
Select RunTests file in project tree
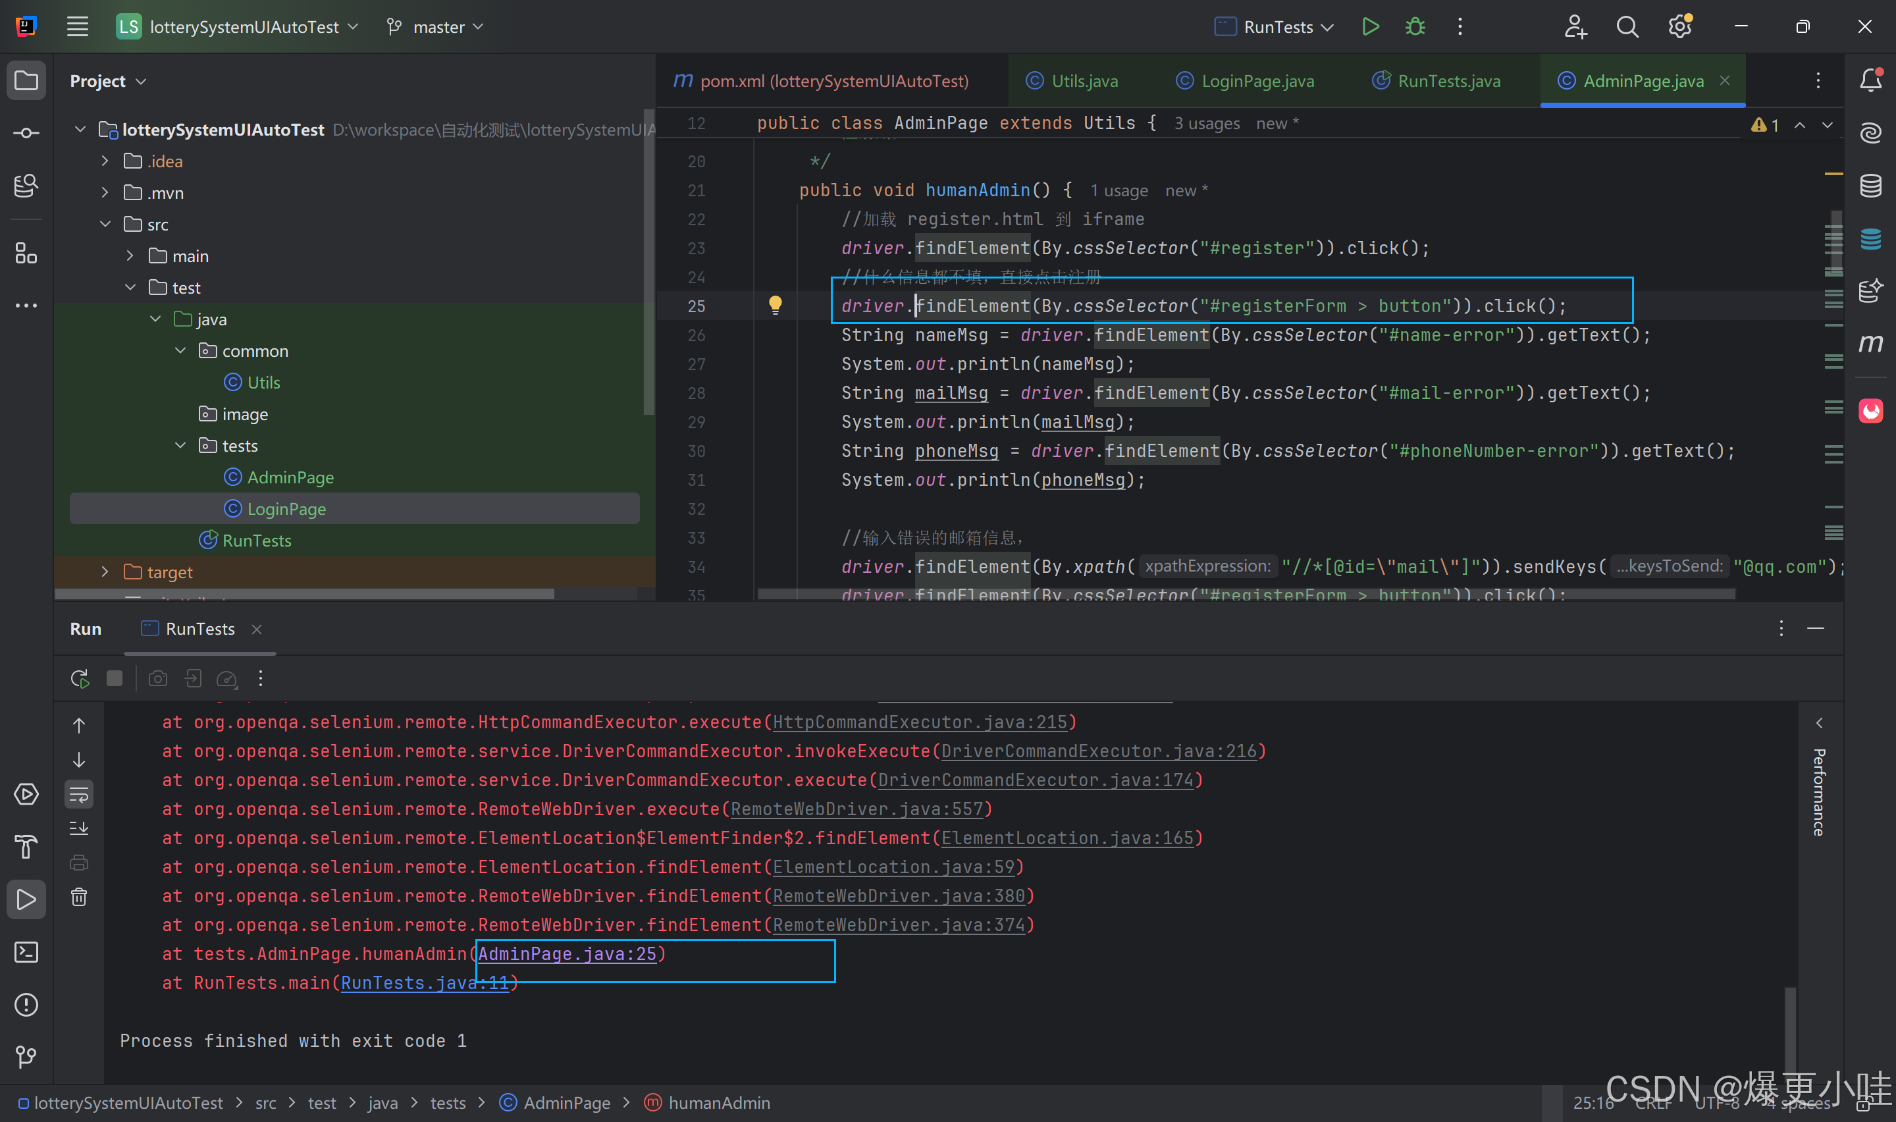[x=256, y=541]
